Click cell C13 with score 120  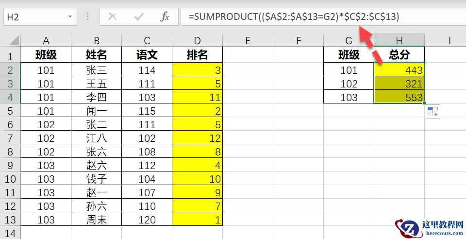pos(147,220)
